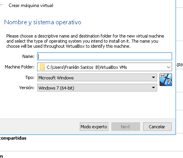
Task: Click the Versión label
Action: [27, 88]
